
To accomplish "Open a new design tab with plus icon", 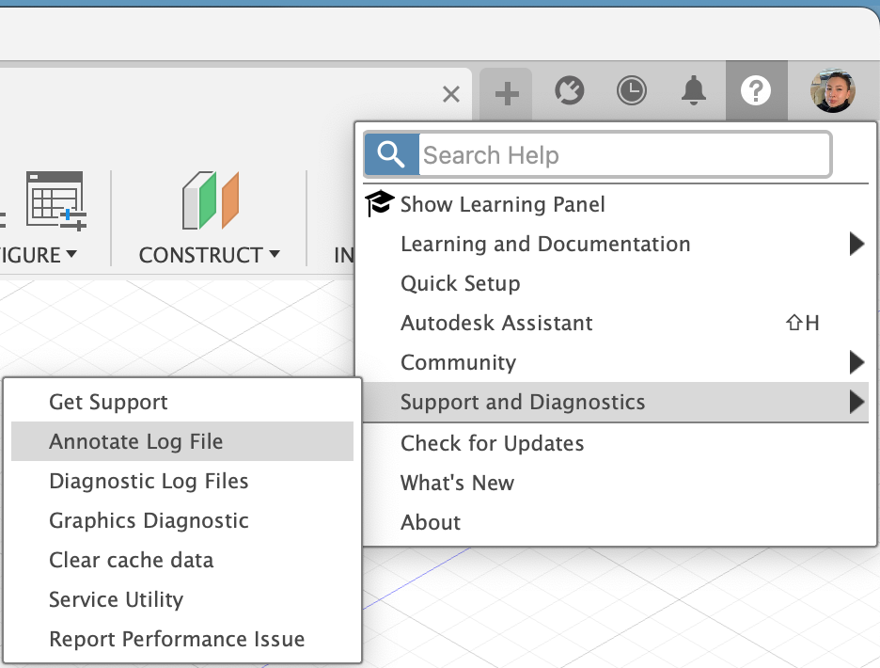I will 506,91.
